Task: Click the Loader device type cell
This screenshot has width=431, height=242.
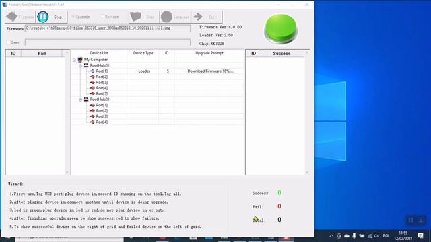Action: click(143, 71)
